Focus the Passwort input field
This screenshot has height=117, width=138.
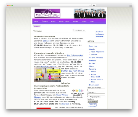pos(96,94)
